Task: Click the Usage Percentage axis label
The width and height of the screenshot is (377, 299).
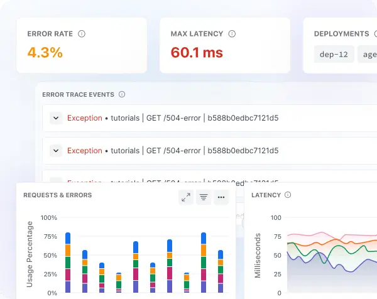Action: pyautogui.click(x=30, y=254)
